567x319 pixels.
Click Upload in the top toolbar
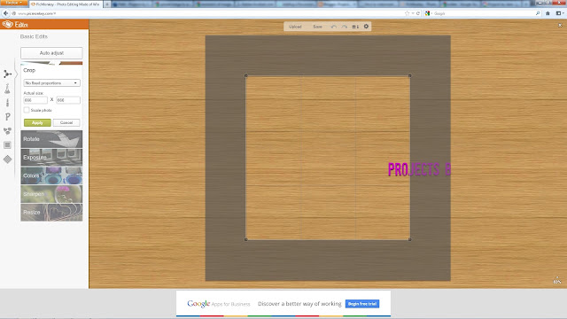(295, 27)
